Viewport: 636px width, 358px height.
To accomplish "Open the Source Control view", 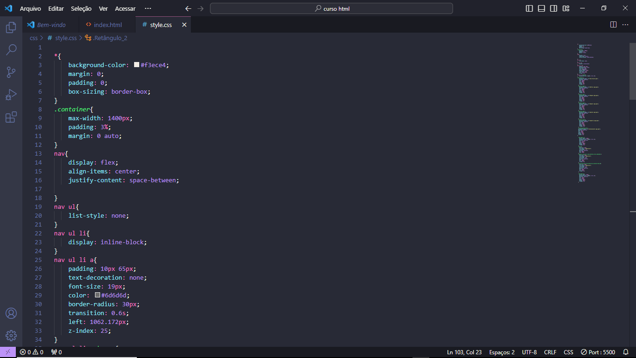I will (11, 72).
